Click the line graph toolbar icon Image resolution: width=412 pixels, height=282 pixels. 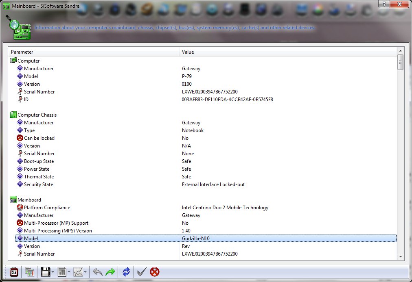coord(78,272)
